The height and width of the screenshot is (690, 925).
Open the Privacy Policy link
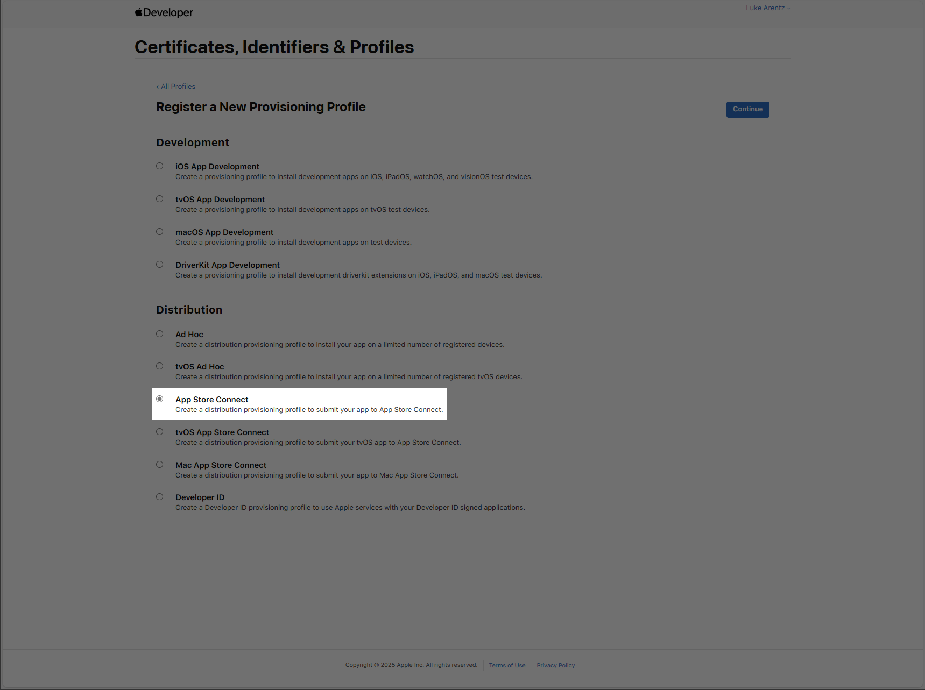pos(555,666)
